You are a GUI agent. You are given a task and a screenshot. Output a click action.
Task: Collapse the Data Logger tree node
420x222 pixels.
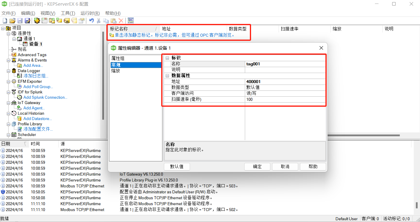pos(9,71)
